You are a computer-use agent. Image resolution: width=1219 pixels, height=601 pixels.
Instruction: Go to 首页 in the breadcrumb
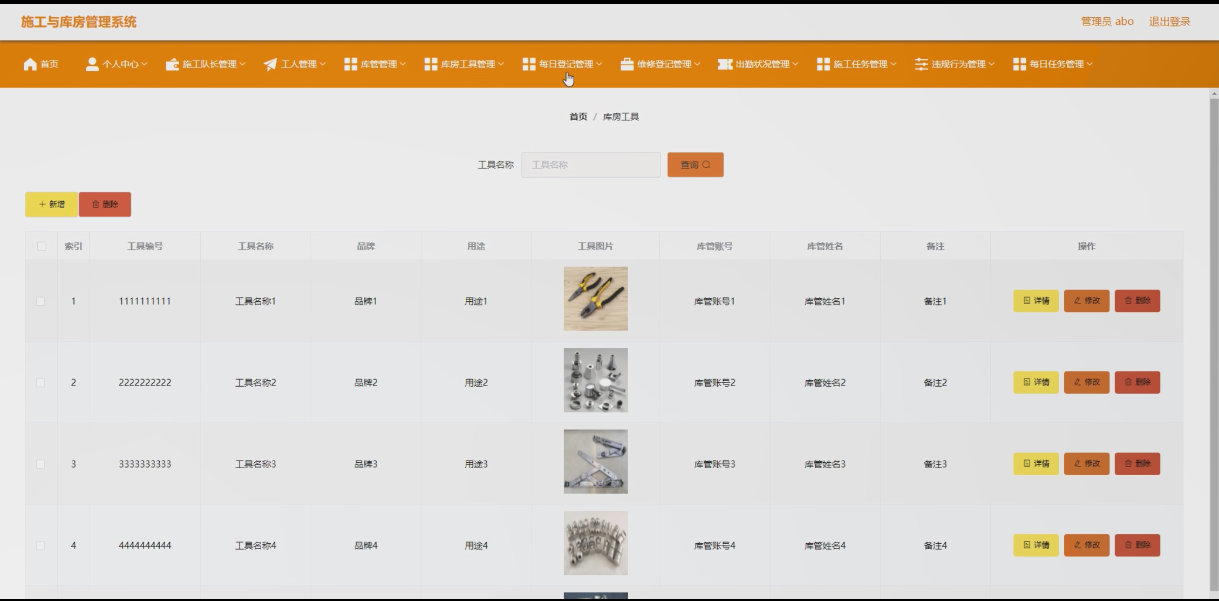578,117
